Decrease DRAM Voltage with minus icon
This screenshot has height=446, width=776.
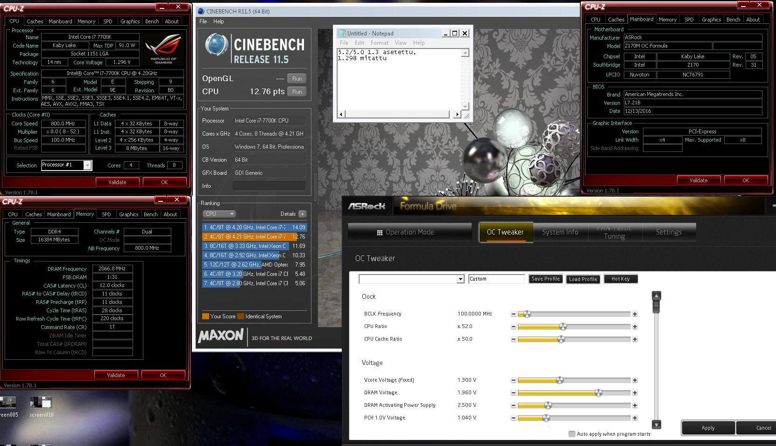tap(514, 393)
